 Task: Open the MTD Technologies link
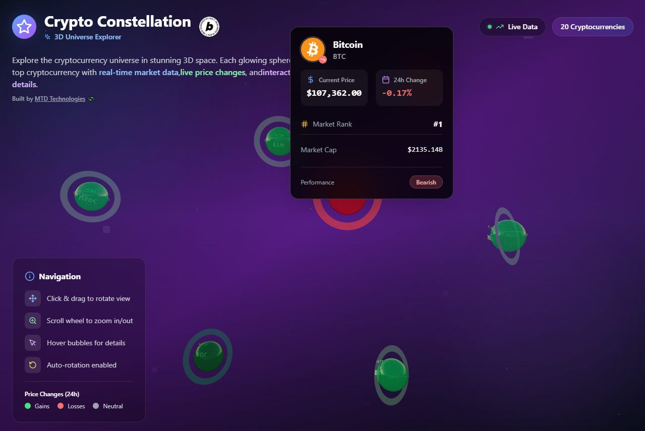click(x=60, y=99)
